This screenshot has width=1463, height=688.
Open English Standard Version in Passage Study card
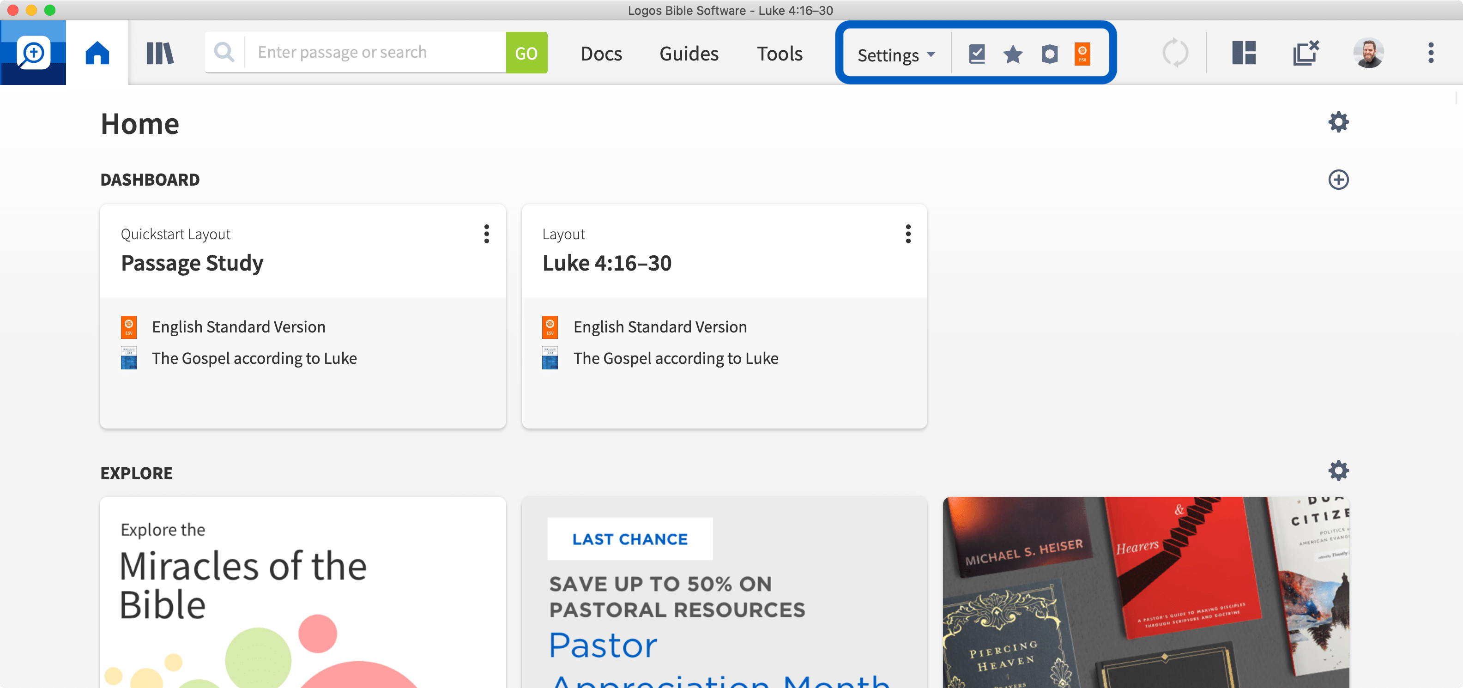tap(239, 327)
